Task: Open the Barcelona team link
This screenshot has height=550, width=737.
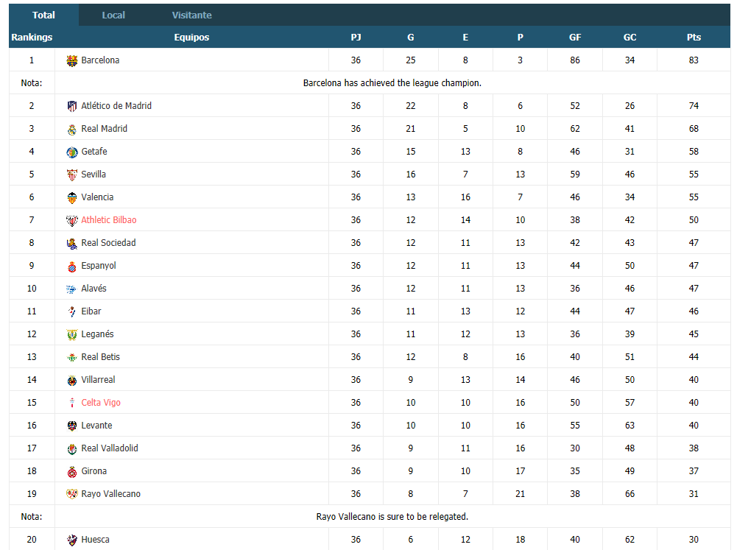Action: [100, 60]
